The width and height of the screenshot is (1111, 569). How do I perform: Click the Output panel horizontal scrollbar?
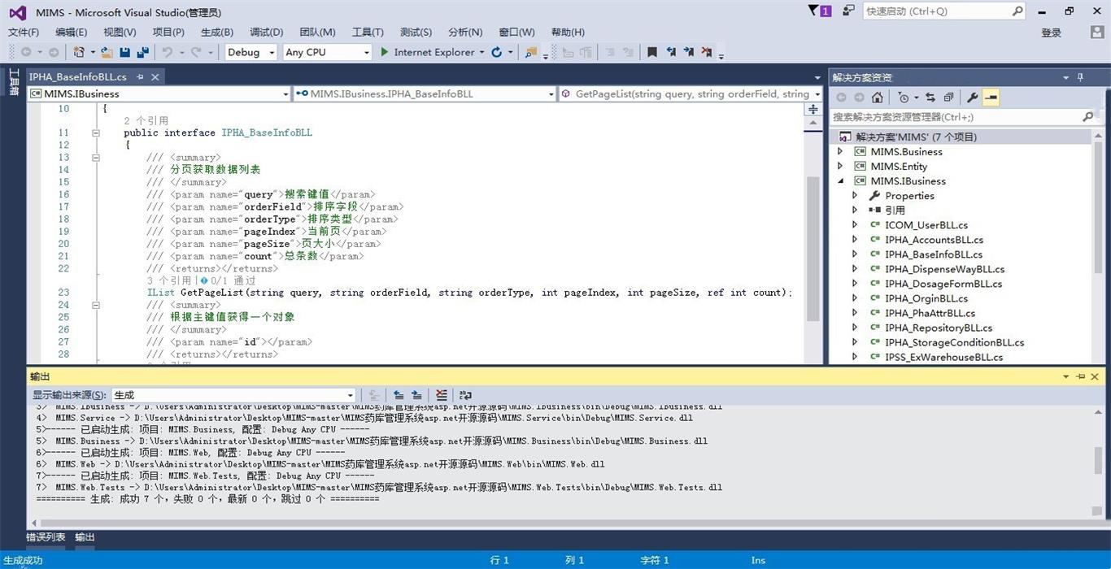click(561, 523)
